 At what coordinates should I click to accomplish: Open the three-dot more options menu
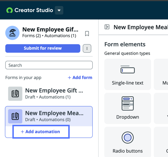pyautogui.click(x=87, y=48)
